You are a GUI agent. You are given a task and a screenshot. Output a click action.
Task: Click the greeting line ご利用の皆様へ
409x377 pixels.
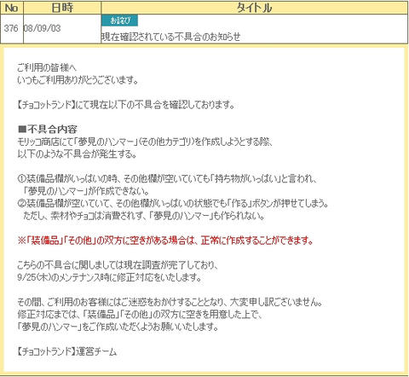47,67
